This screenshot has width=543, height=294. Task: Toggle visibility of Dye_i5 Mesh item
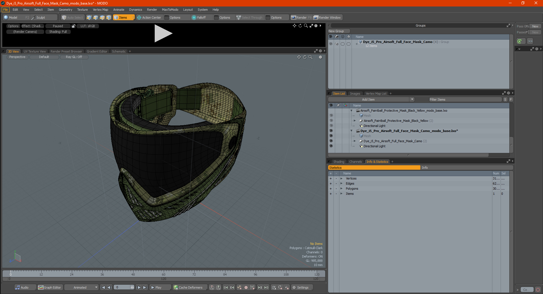tap(331, 136)
